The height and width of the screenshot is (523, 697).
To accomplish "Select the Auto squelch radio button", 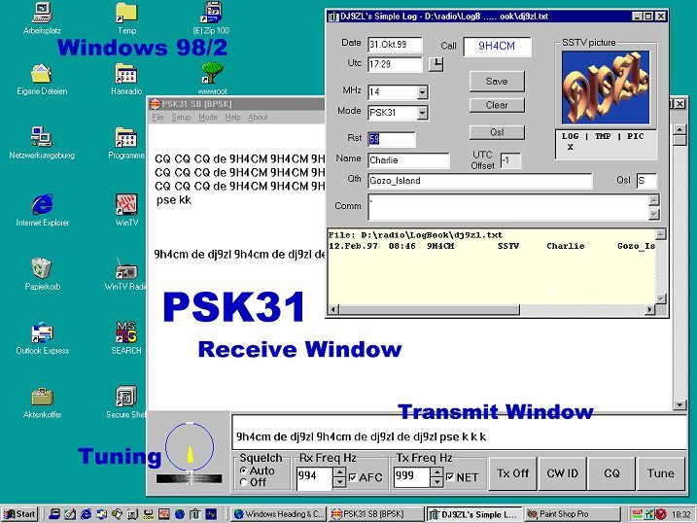I will click(x=243, y=471).
